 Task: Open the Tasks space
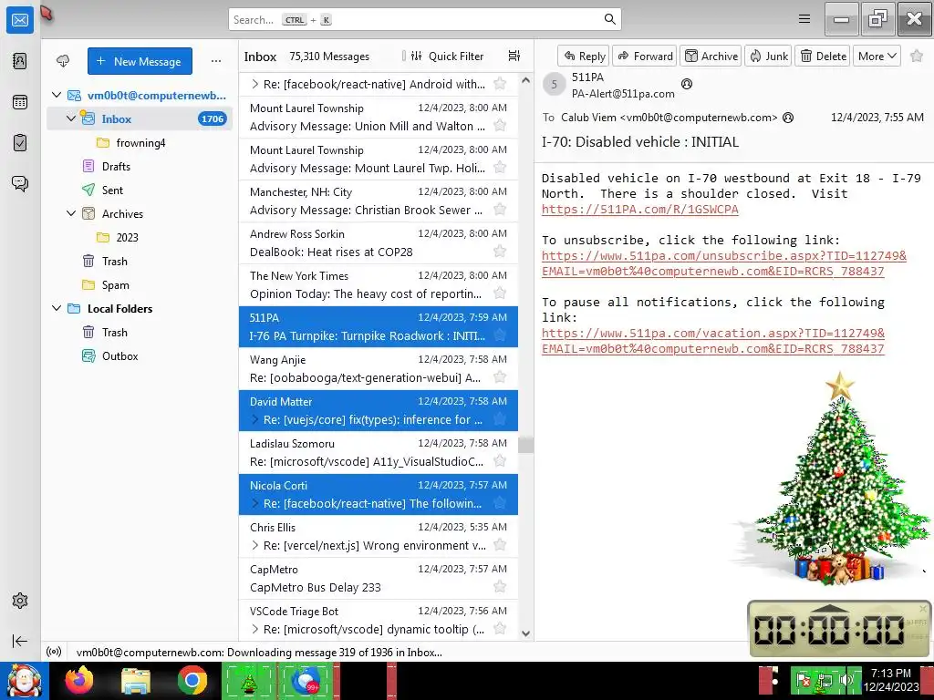(20, 143)
